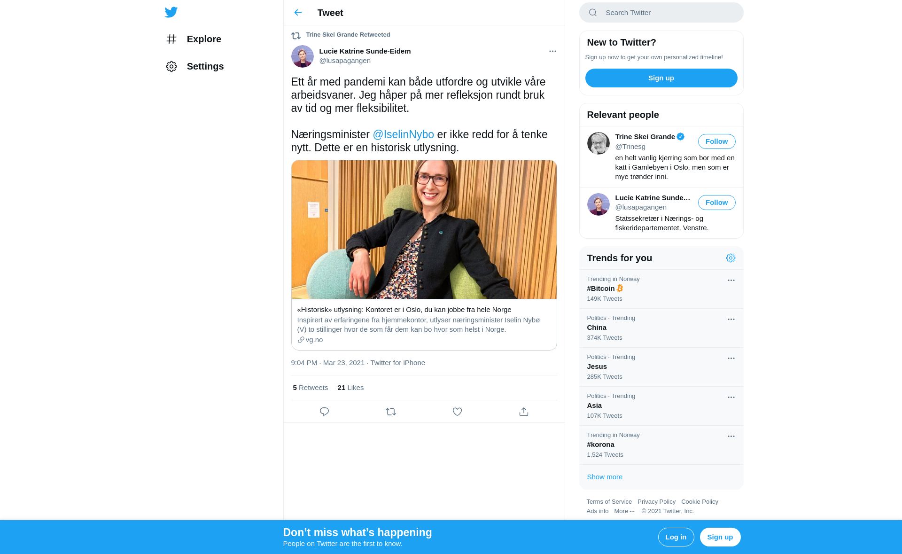Click Sign up in New to Twitter panel
Screen dimensions: 902x554
click(x=661, y=78)
